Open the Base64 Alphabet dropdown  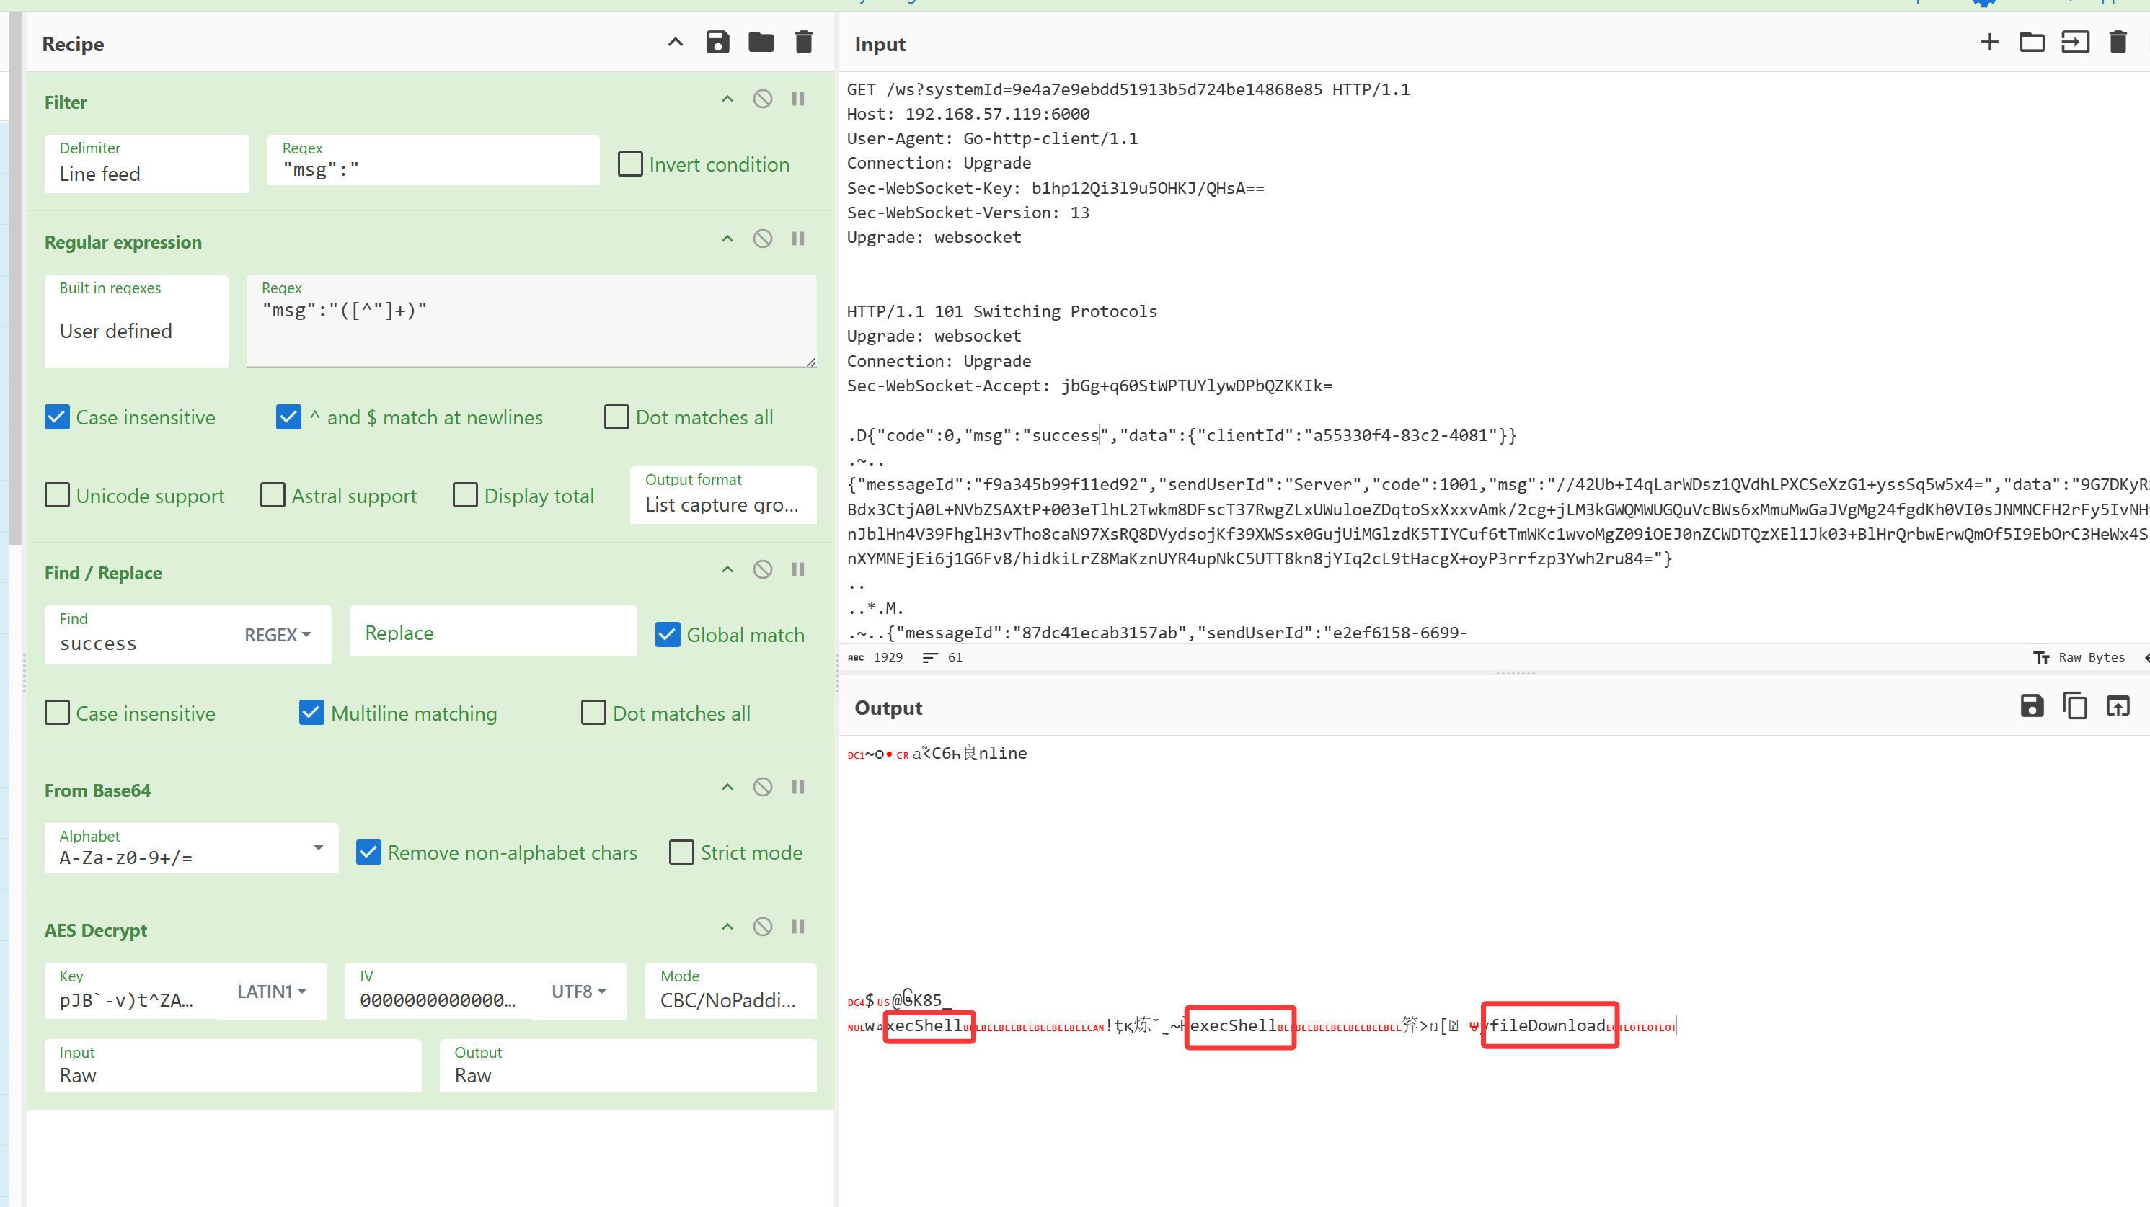318,848
